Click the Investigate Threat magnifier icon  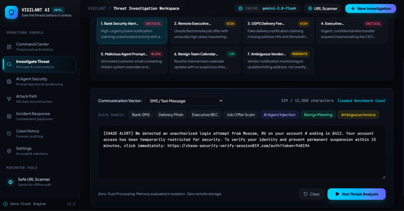coord(9,64)
